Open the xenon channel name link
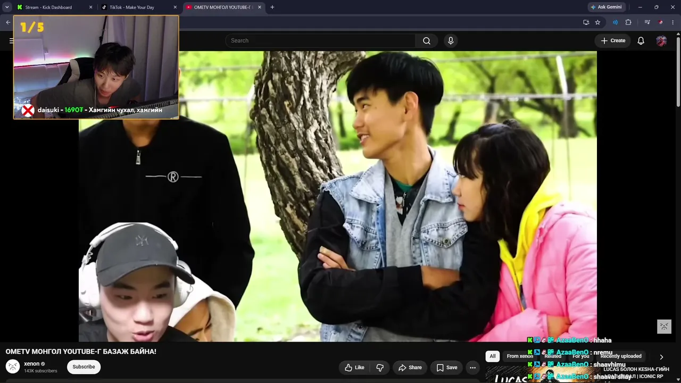This screenshot has width=681, height=383. pyautogui.click(x=31, y=364)
